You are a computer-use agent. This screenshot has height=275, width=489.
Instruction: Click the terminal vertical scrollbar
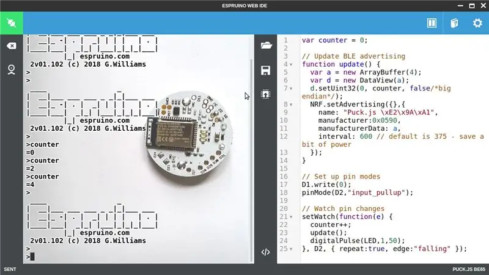point(252,161)
